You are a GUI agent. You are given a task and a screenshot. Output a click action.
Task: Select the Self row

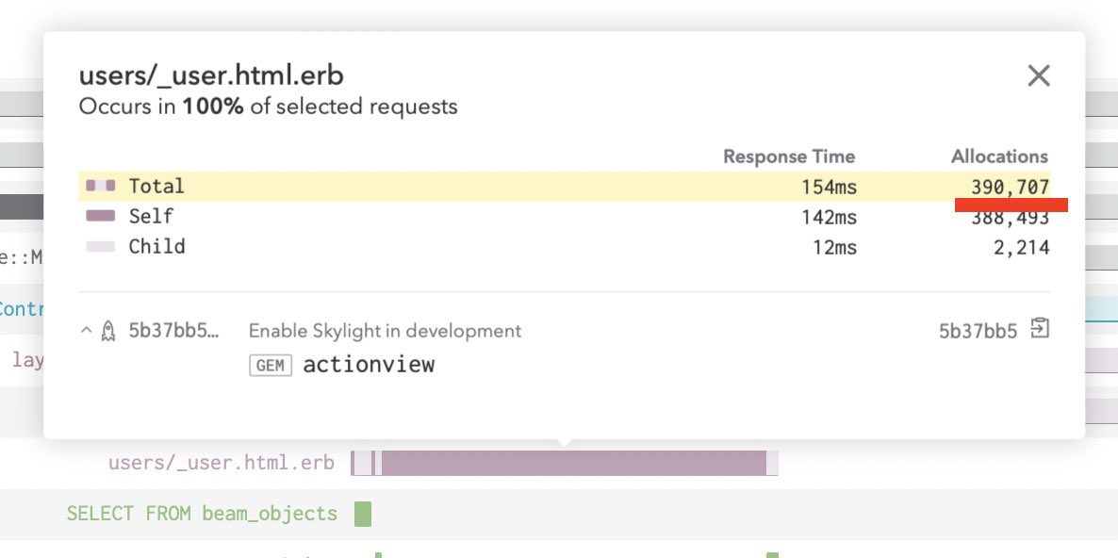564,217
